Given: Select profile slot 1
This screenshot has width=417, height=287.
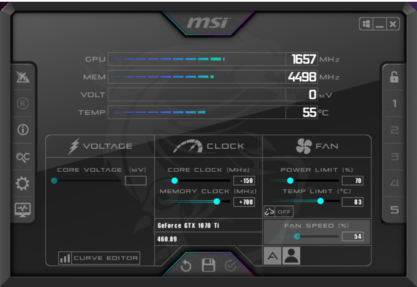Looking at the screenshot, I should [394, 103].
